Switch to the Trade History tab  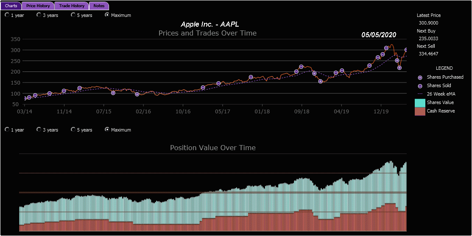pyautogui.click(x=72, y=5)
